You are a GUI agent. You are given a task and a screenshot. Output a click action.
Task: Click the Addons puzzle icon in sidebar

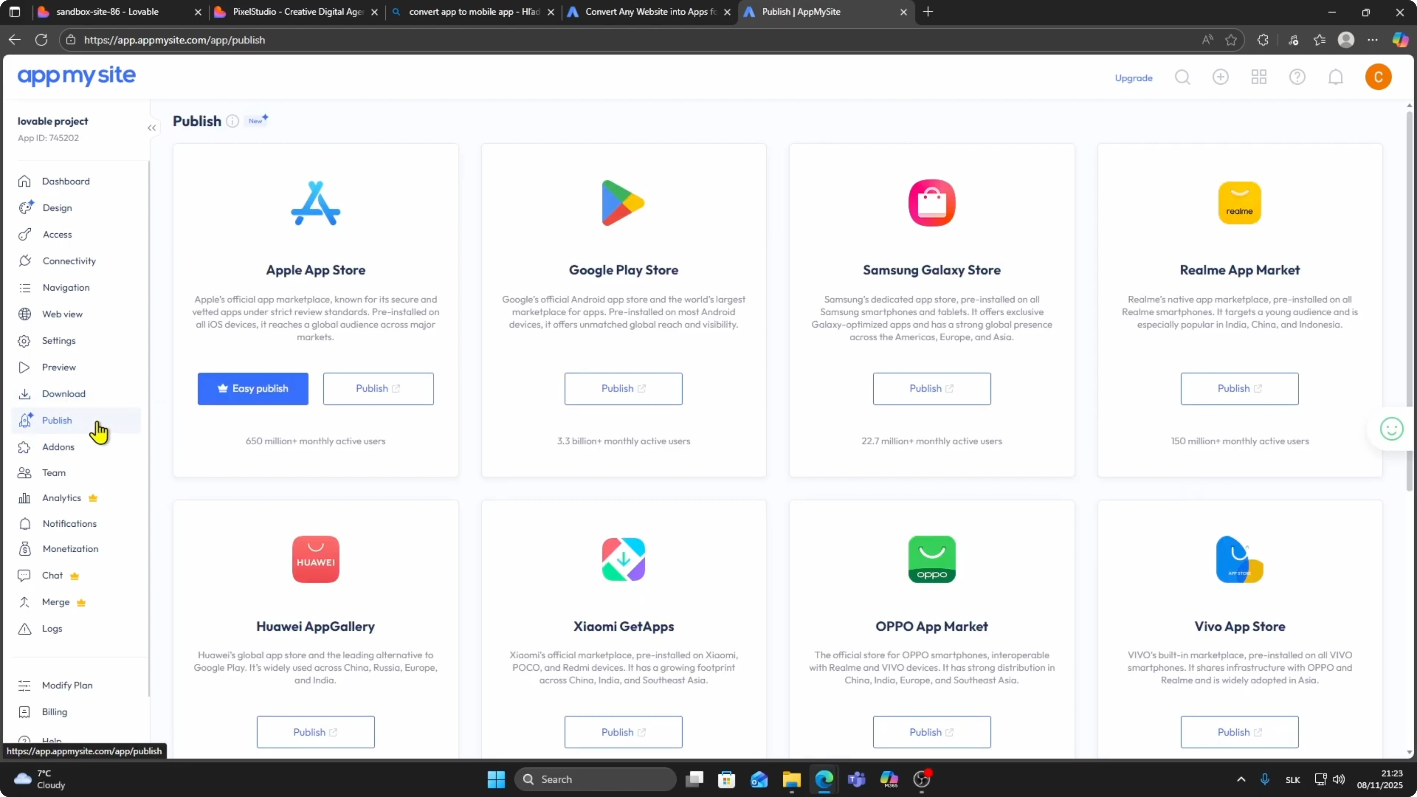click(x=24, y=447)
